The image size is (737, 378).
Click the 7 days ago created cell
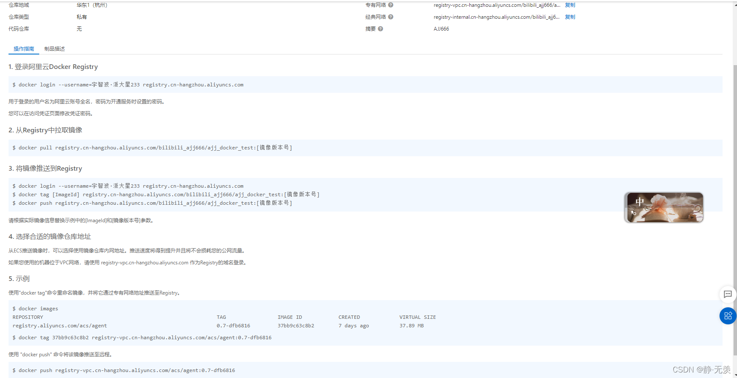click(x=354, y=326)
